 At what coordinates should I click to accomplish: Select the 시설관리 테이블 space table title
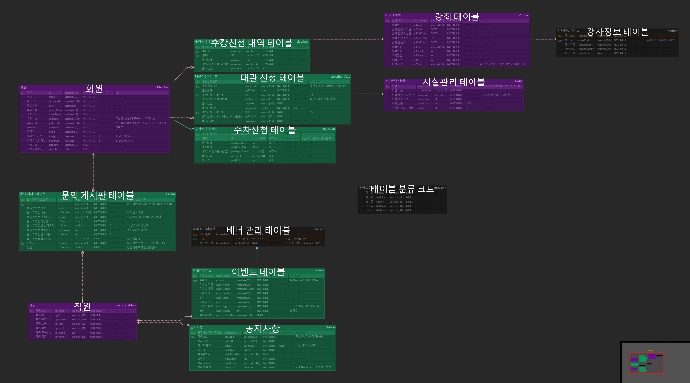point(454,81)
